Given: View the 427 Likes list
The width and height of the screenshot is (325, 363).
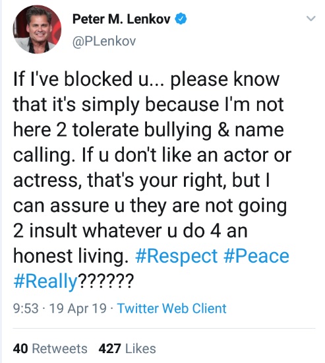Looking at the screenshot, I should point(127,348).
